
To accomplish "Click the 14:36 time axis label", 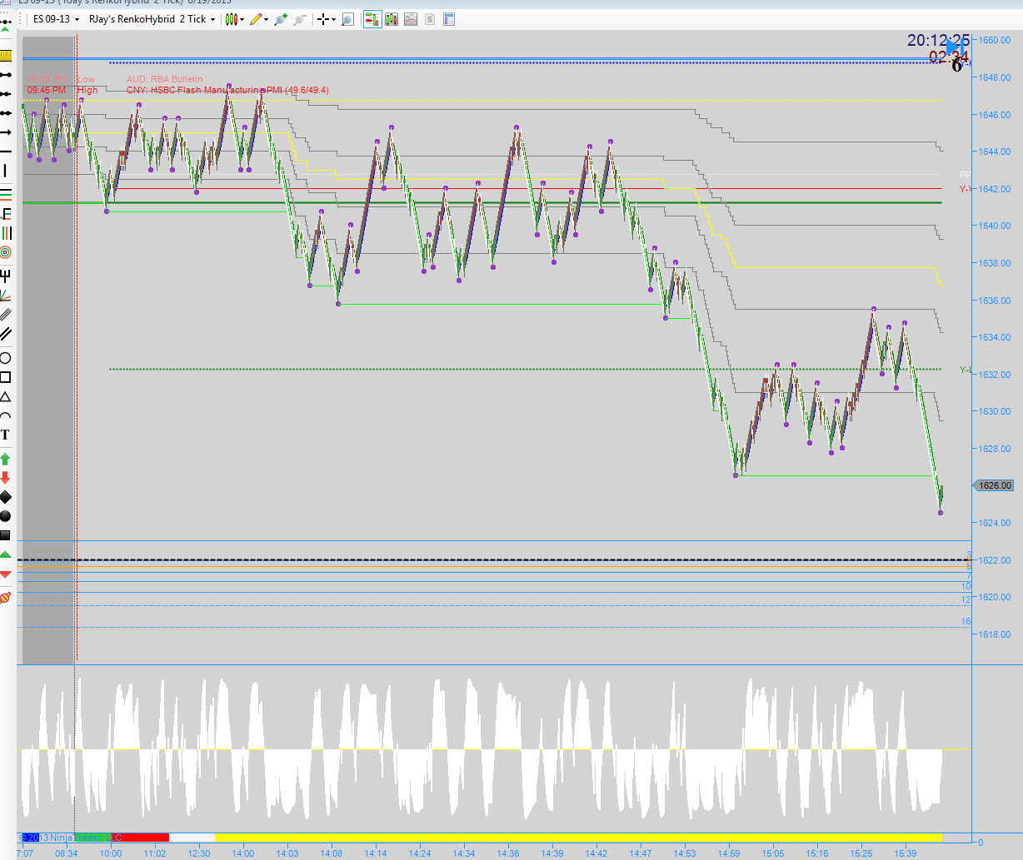I will pos(508,853).
